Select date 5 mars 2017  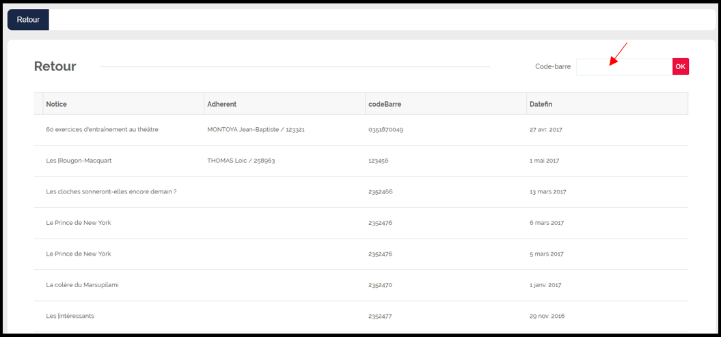pos(547,254)
